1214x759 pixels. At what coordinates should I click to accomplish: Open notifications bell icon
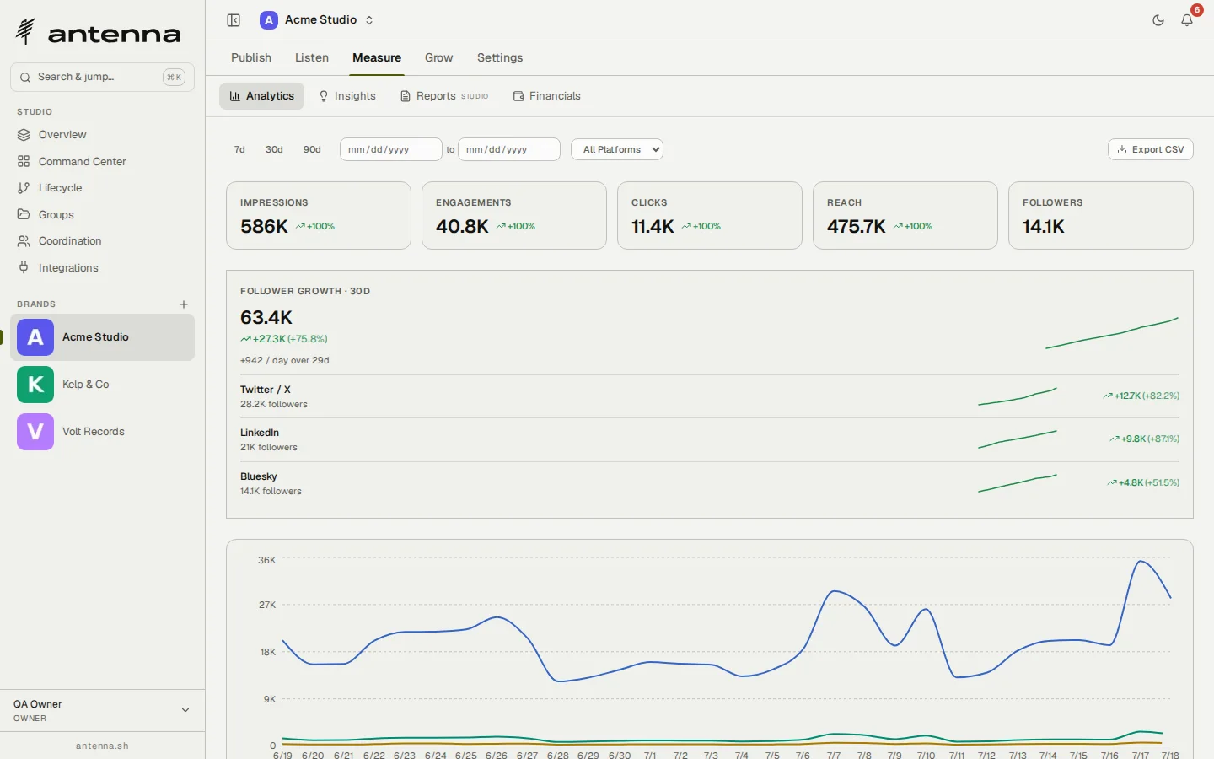[x=1187, y=20]
